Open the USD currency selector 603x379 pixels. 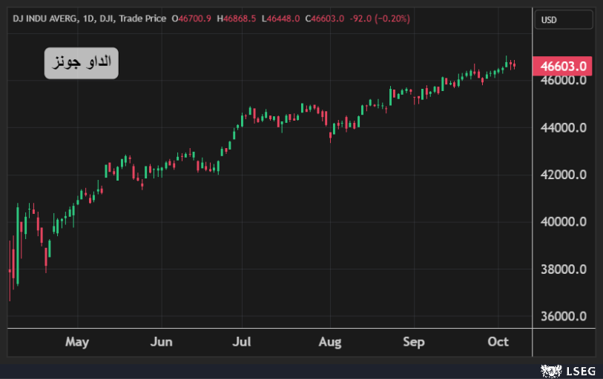point(564,19)
